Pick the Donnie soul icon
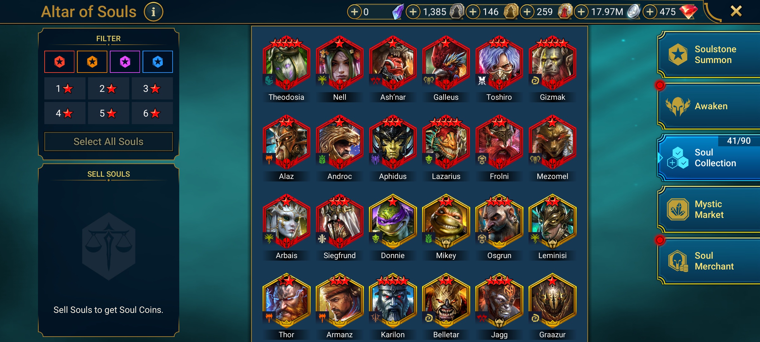760x342 pixels. pyautogui.click(x=393, y=222)
